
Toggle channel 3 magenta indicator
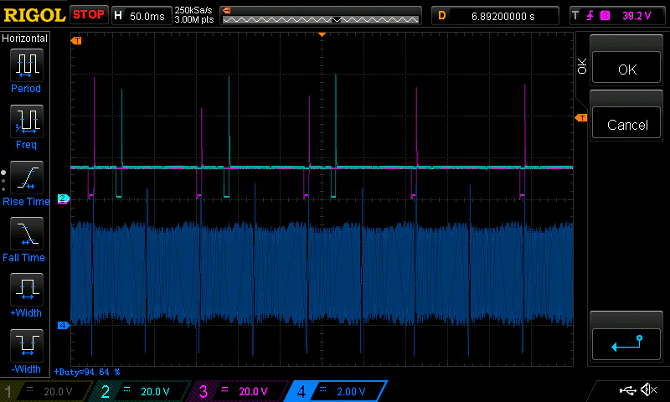coord(240,391)
